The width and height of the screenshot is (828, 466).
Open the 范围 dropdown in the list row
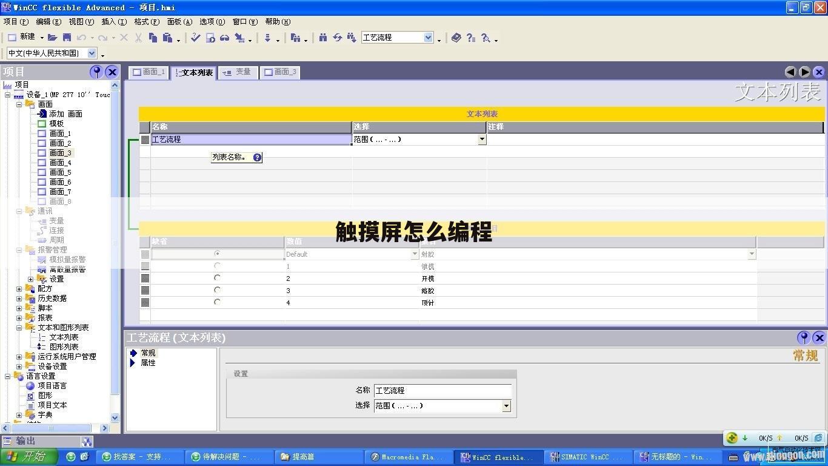click(x=482, y=139)
